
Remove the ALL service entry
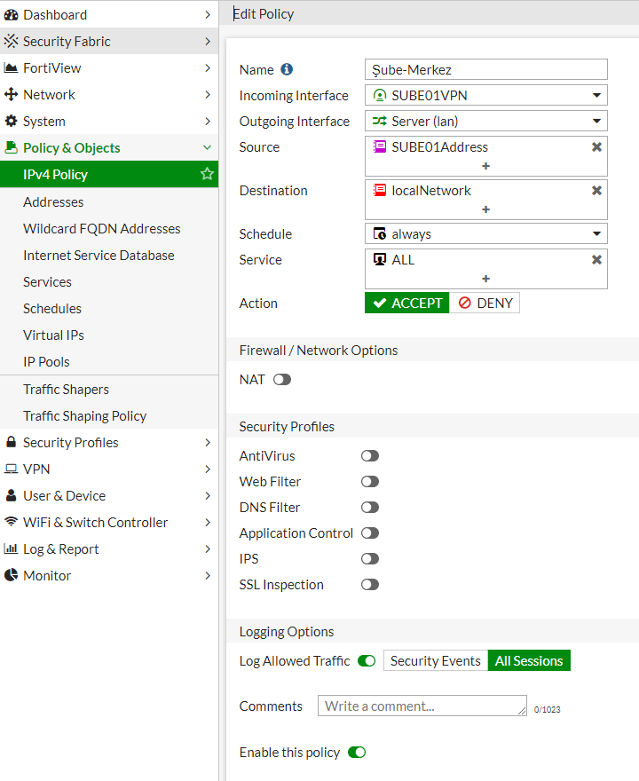[596, 259]
